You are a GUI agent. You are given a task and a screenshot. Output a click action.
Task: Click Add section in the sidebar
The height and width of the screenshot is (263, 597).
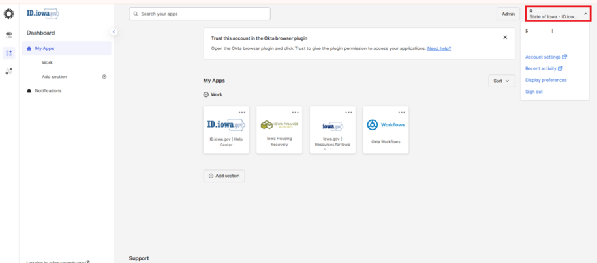coord(54,77)
